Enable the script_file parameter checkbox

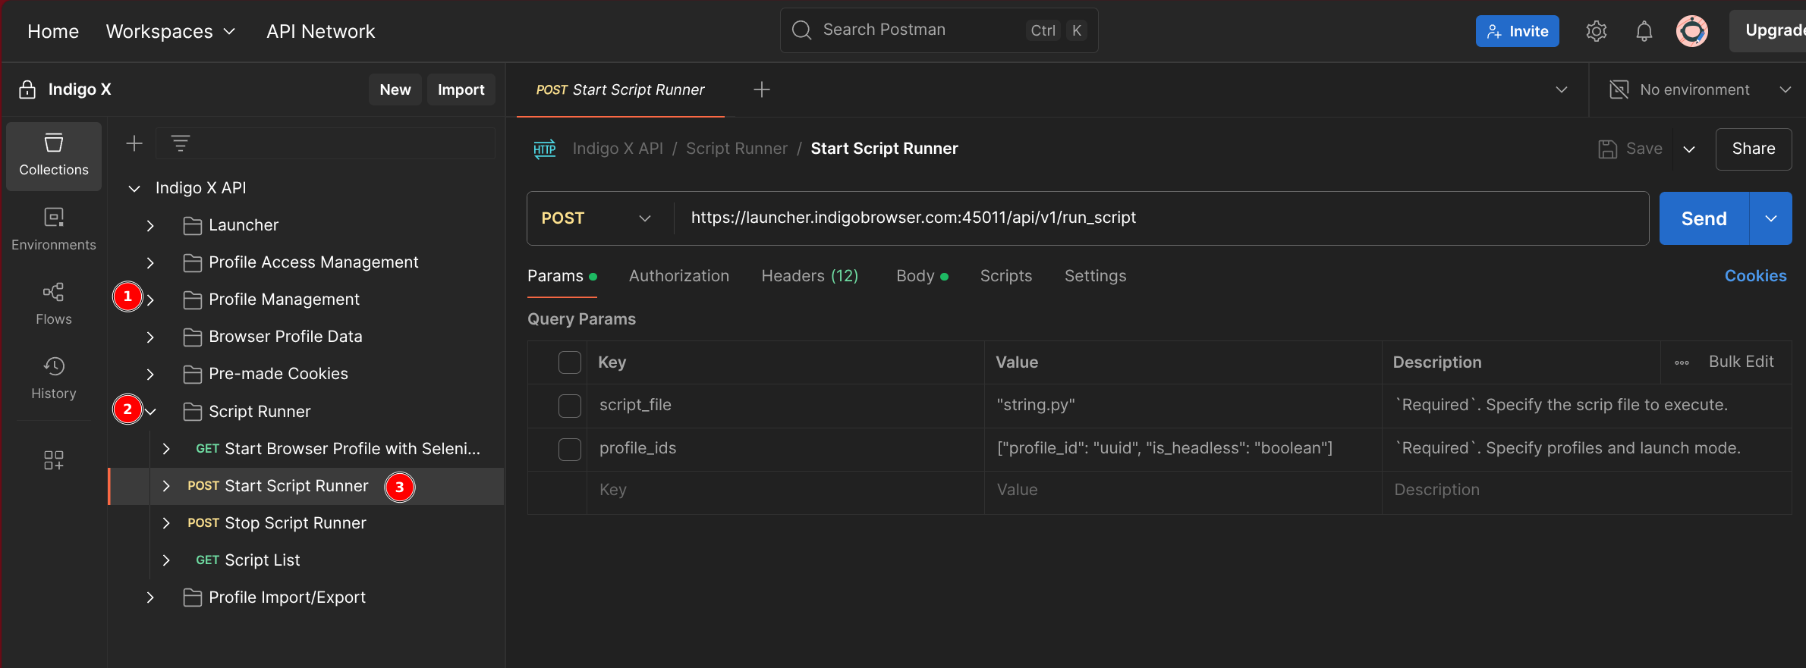(569, 406)
